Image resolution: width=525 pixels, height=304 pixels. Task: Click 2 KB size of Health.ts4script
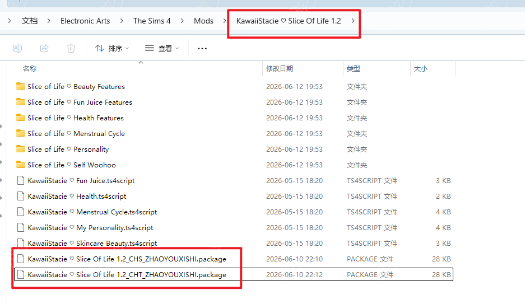[443, 197]
